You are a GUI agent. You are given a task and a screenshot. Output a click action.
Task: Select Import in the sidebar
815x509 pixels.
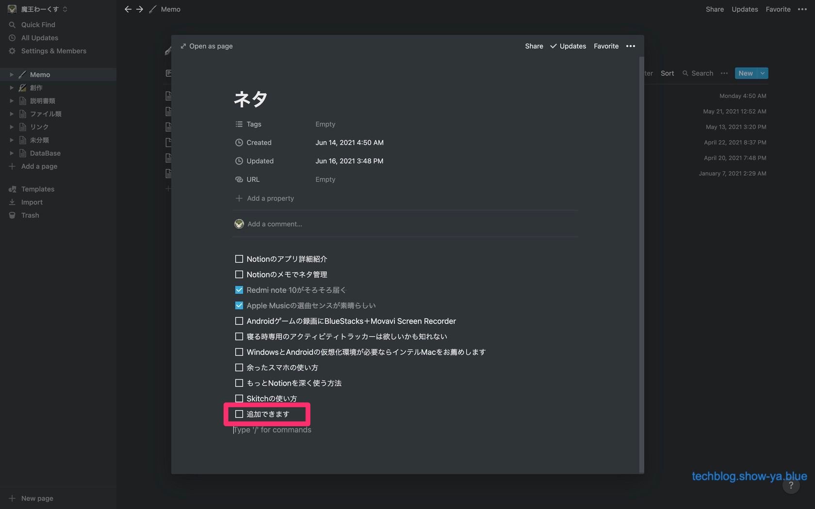point(32,202)
